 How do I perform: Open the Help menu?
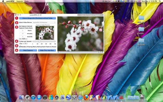(x=27, y=1)
